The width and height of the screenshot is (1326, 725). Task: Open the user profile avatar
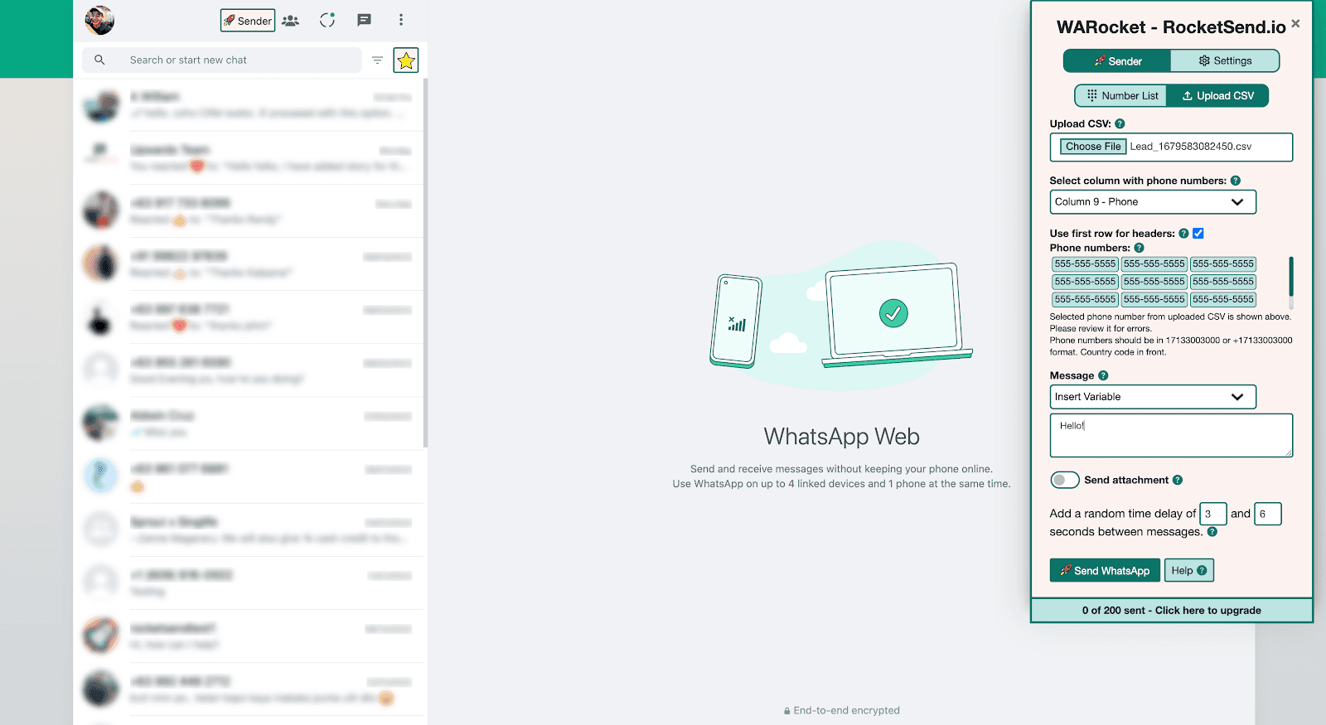pos(99,20)
